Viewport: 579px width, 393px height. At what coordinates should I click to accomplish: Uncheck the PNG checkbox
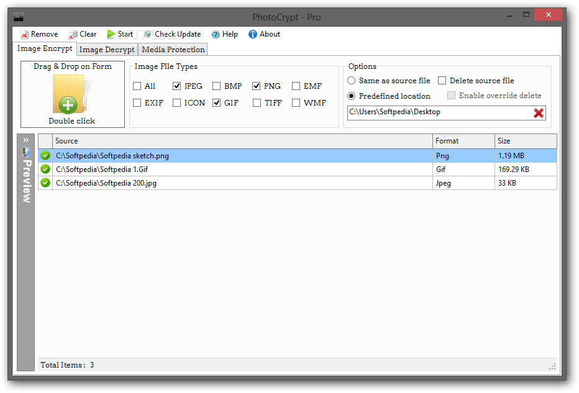click(257, 86)
